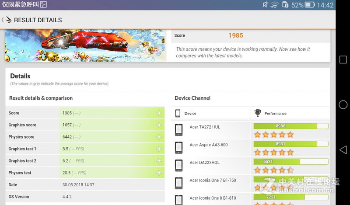Open the Acer Aspire AA3-600 entry
This screenshot has width=350, height=205.
(208, 145)
